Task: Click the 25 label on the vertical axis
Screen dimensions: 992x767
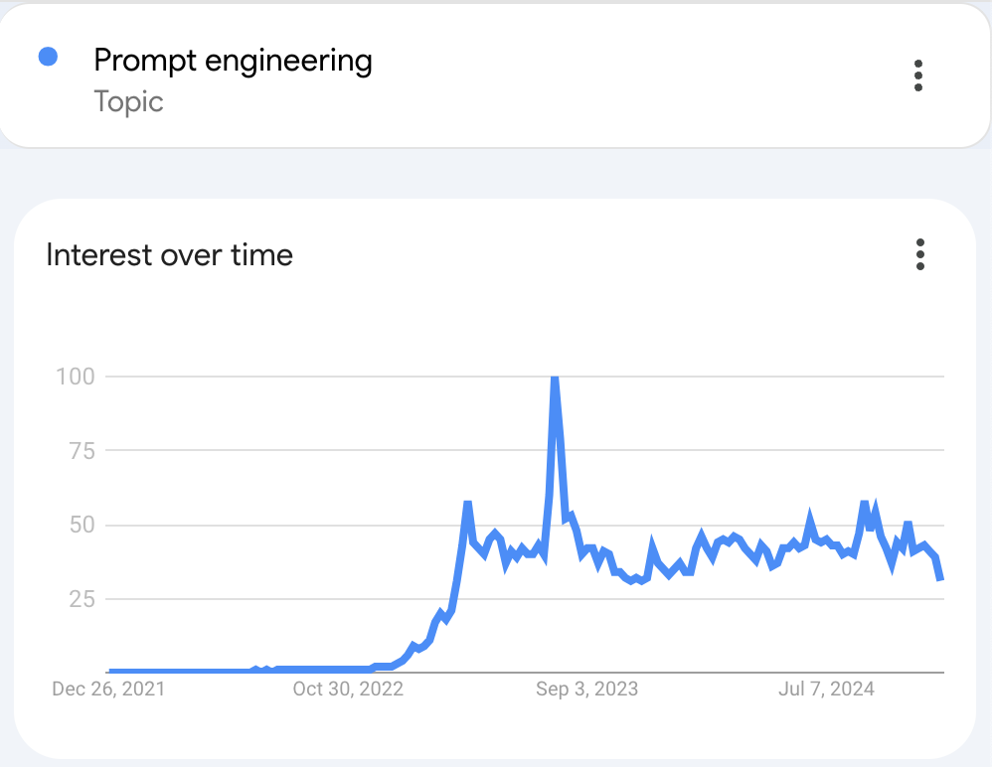Action: (79, 598)
